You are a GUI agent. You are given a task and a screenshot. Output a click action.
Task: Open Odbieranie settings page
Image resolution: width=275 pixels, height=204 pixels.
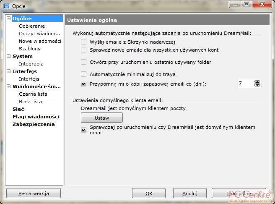[x=32, y=26]
